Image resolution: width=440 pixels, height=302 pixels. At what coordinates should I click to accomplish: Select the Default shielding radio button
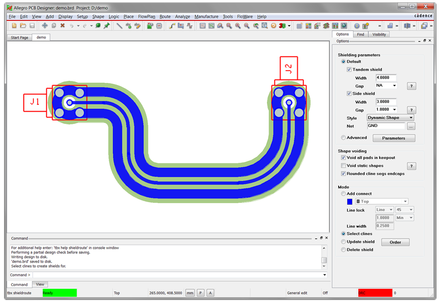(343, 61)
